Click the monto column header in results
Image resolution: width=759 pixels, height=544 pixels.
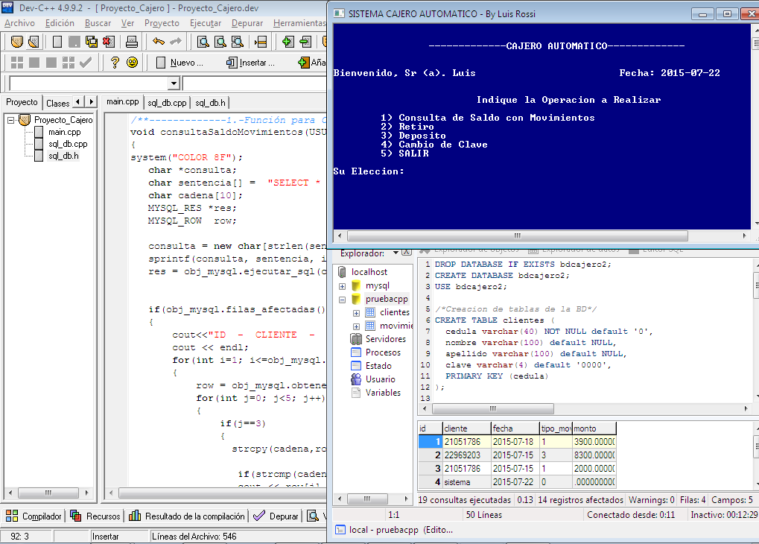point(594,428)
